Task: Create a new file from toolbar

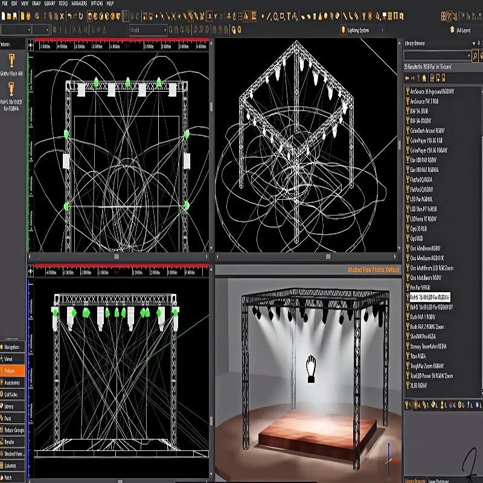Action: click(4, 16)
